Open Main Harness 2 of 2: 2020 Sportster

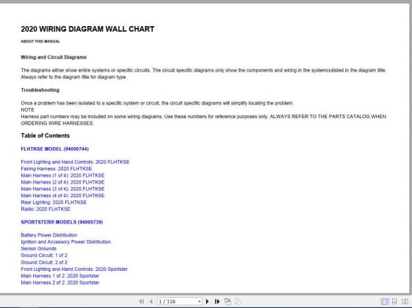coord(60,283)
